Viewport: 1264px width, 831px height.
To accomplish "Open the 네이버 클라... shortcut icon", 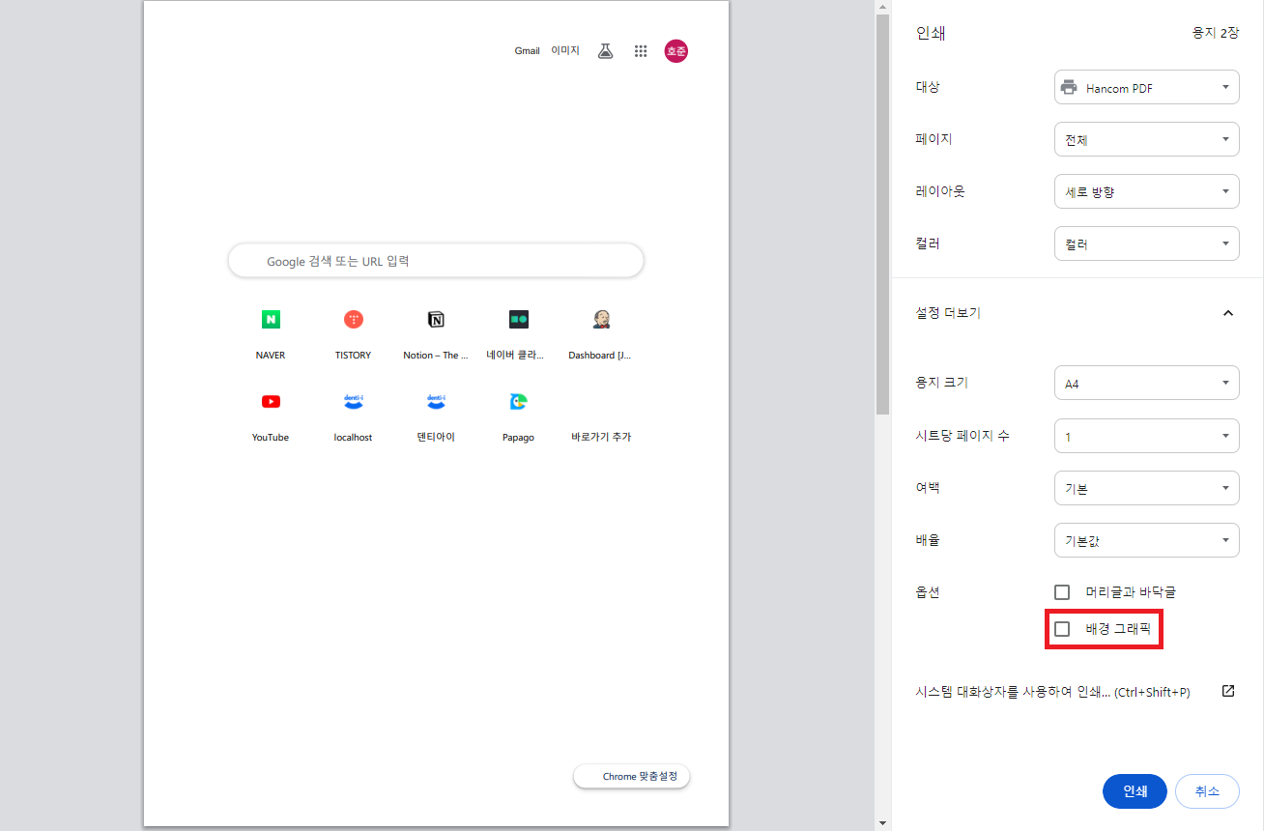I will pyautogui.click(x=519, y=319).
